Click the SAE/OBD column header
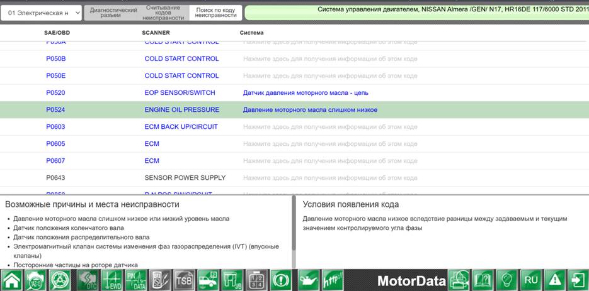 [x=57, y=33]
